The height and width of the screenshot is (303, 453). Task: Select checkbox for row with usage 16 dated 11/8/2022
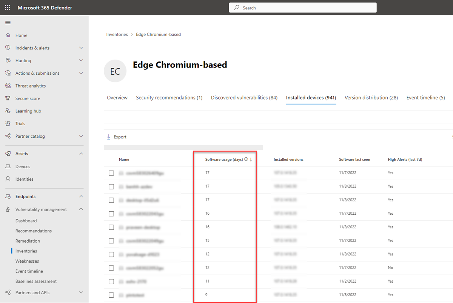point(111,227)
